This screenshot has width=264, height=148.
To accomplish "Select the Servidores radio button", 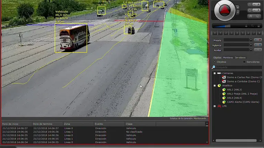I will (x=244, y=62).
